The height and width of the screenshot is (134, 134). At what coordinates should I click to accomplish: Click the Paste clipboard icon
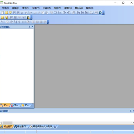[47, 13]
